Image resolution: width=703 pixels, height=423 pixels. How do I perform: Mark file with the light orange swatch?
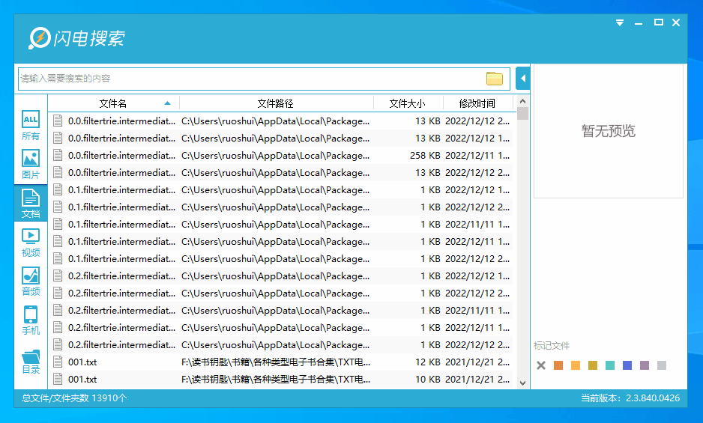tap(576, 365)
